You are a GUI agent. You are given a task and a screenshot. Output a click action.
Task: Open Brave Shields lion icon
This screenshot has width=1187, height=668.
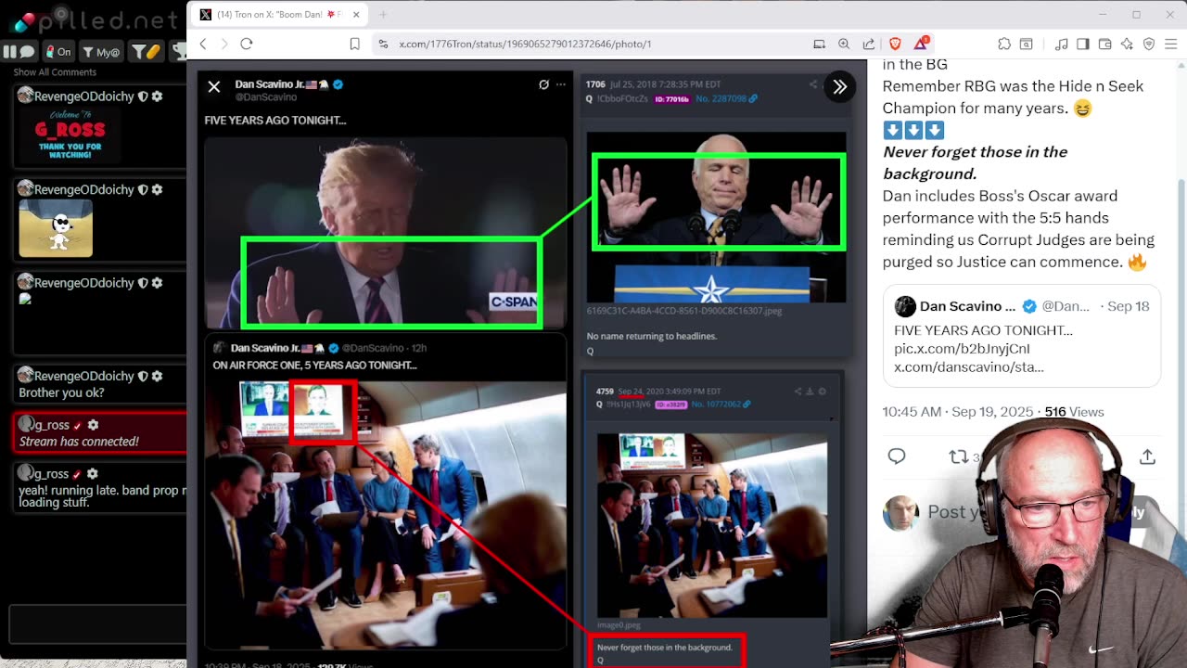(895, 44)
